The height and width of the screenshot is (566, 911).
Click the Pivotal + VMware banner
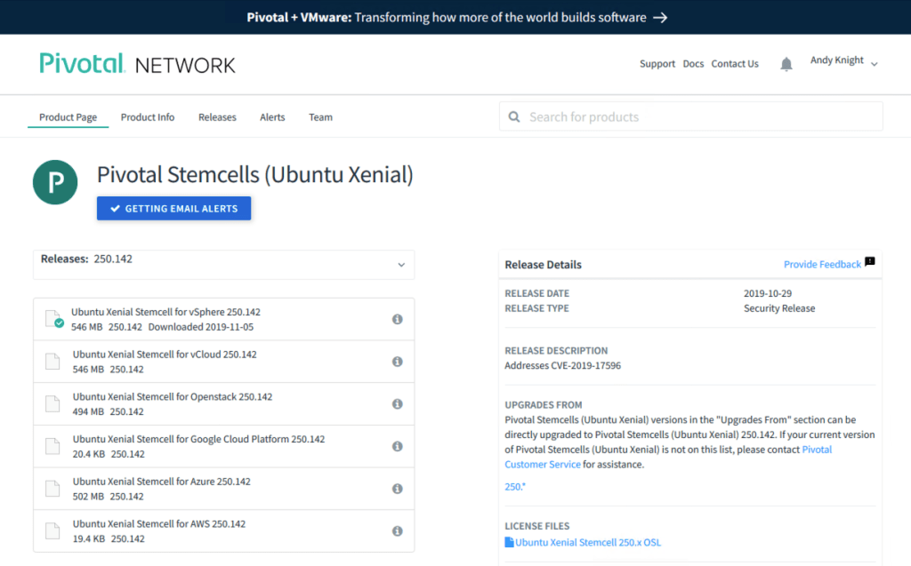pos(455,17)
